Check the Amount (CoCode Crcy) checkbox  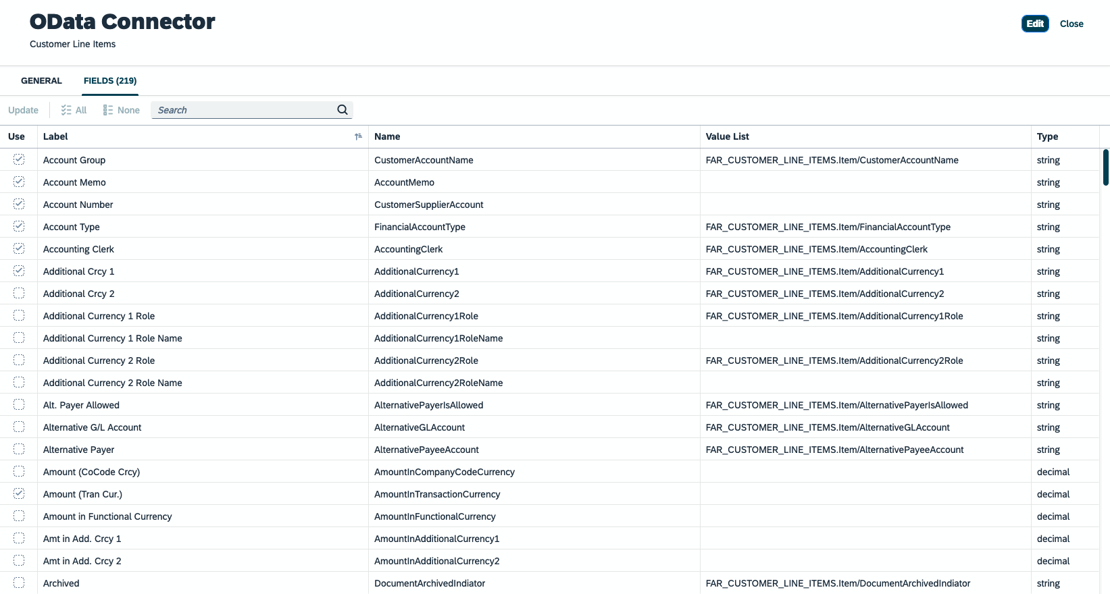(19, 471)
